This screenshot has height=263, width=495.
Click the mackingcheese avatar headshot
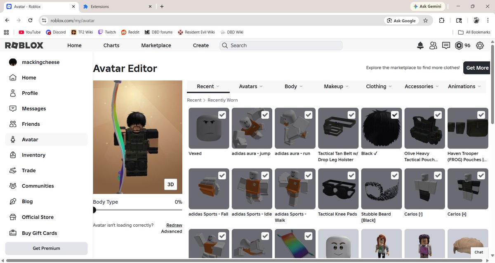tap(13, 62)
